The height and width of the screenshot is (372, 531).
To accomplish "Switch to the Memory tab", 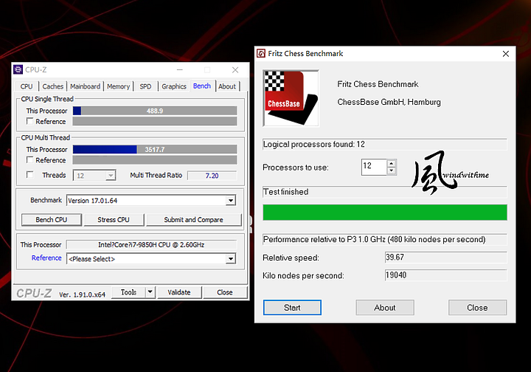I will [x=118, y=86].
